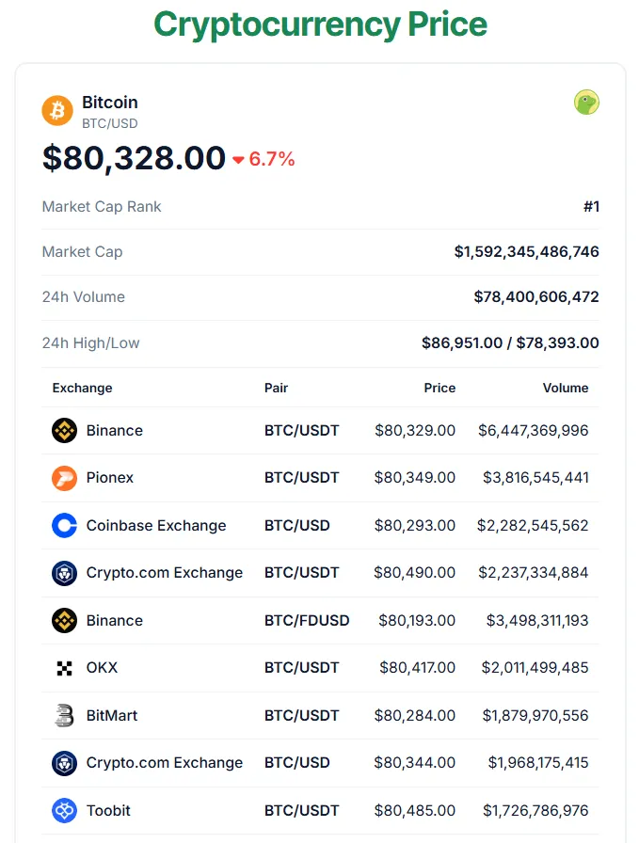The image size is (639, 843).
Task: Click the OKX checkered logo icon
Action: click(64, 668)
